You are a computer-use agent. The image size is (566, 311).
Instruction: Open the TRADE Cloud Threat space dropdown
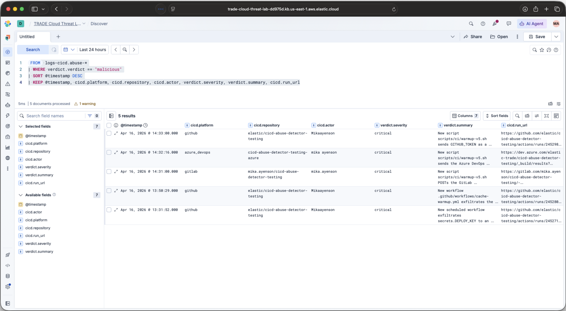60,24
